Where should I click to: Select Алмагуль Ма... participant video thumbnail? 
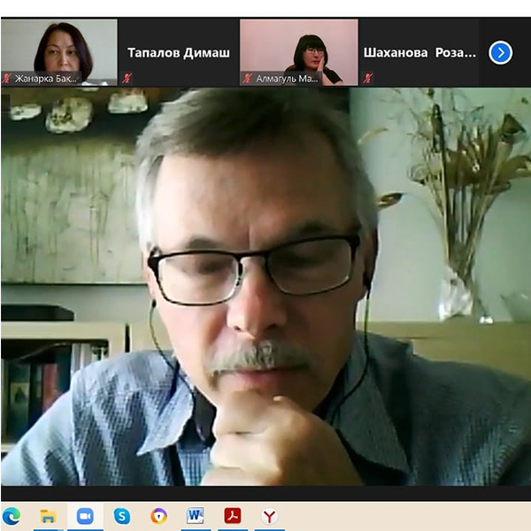(x=299, y=52)
